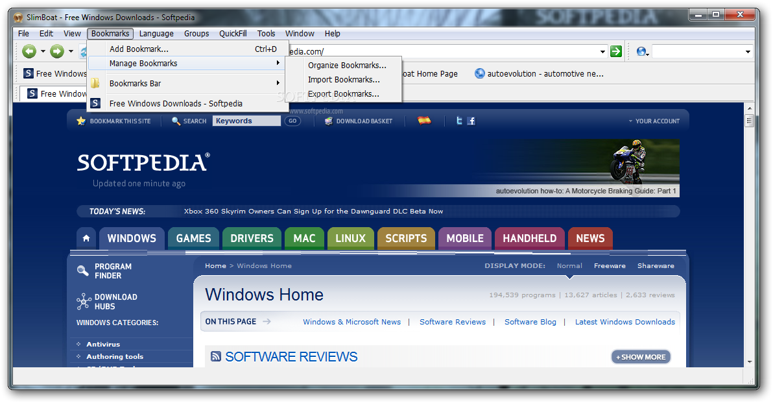The image size is (773, 403).
Task: Select the Manage Bookmarks submenu entry
Action: pyautogui.click(x=188, y=63)
